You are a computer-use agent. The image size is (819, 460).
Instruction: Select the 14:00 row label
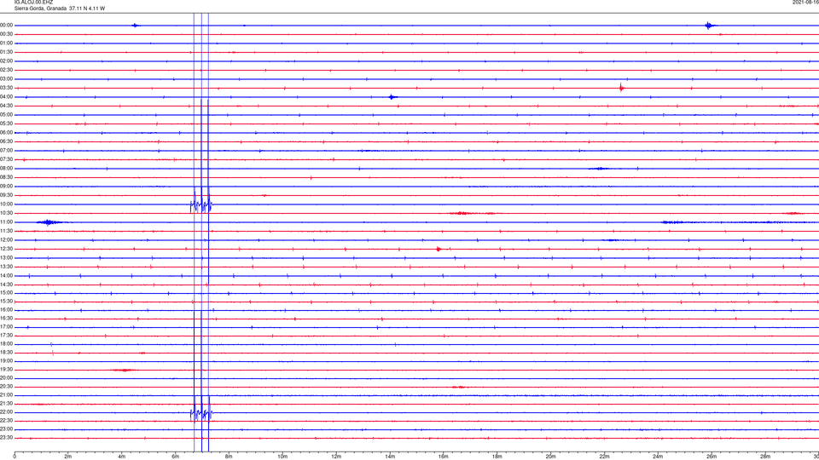6,276
